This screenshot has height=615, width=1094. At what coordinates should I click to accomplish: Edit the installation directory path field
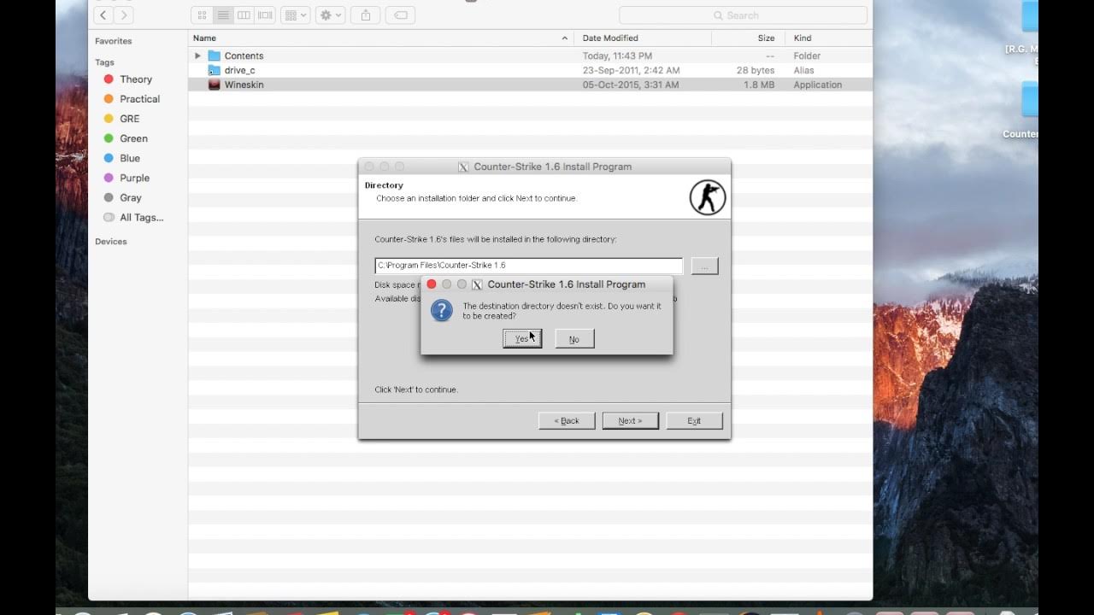[529, 266]
